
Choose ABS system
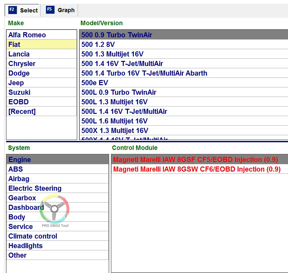pos(57,169)
